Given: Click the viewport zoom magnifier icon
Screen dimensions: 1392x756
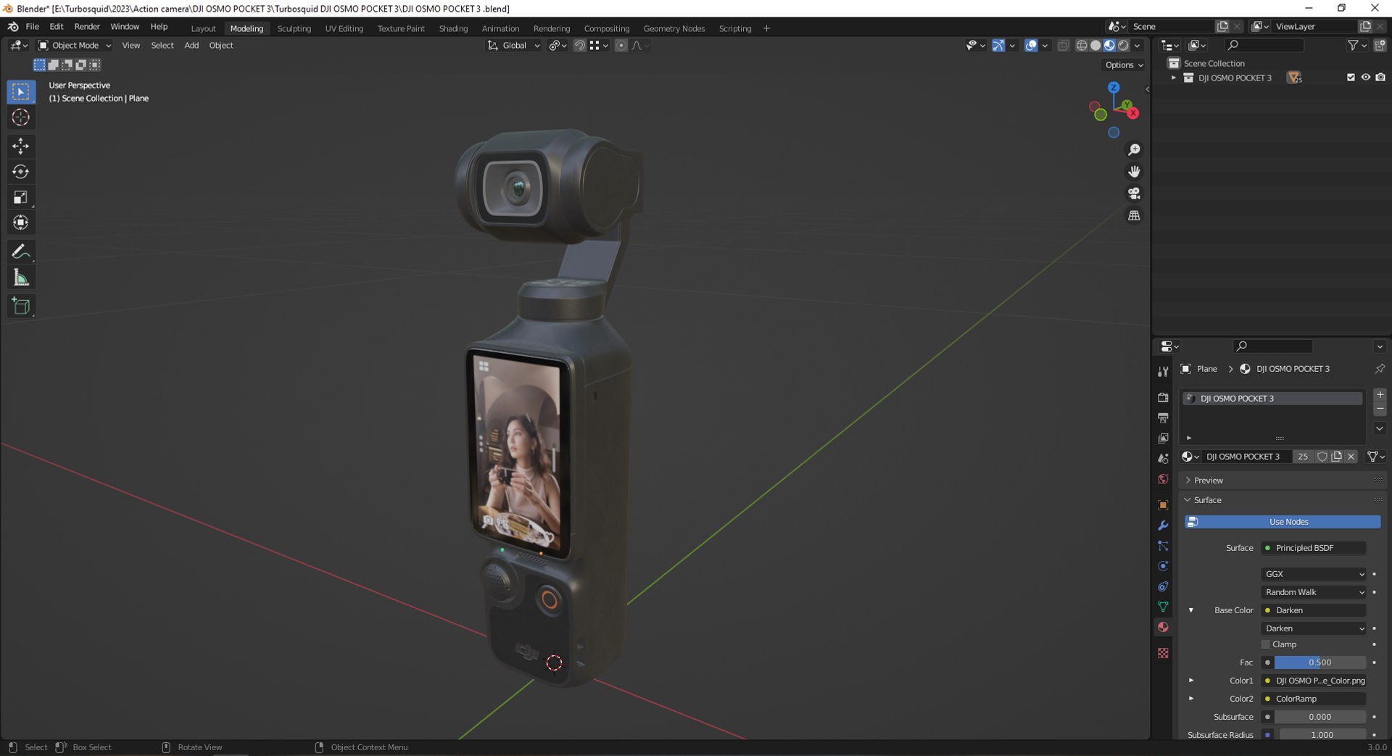Looking at the screenshot, I should 1134,150.
